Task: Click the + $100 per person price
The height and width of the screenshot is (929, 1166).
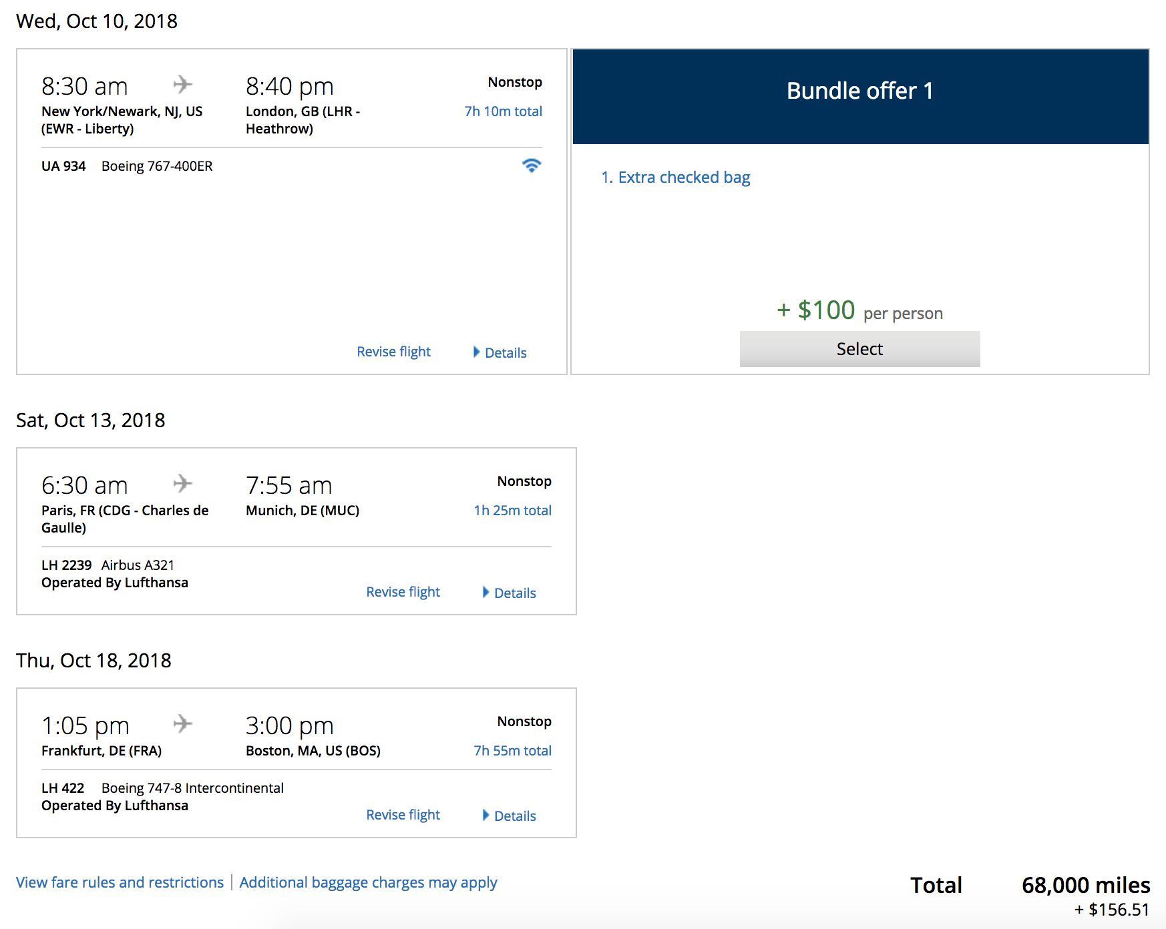Action: point(859,311)
